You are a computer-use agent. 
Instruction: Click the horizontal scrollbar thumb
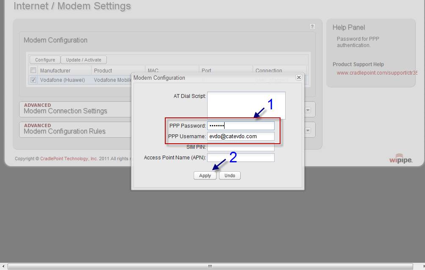coord(210,266)
